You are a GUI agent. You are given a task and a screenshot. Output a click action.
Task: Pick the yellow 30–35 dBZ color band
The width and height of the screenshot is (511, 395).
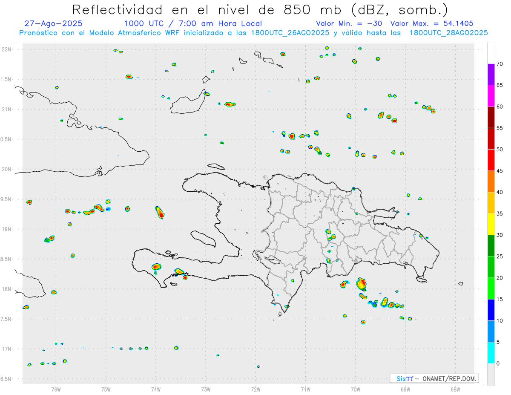[x=491, y=224]
